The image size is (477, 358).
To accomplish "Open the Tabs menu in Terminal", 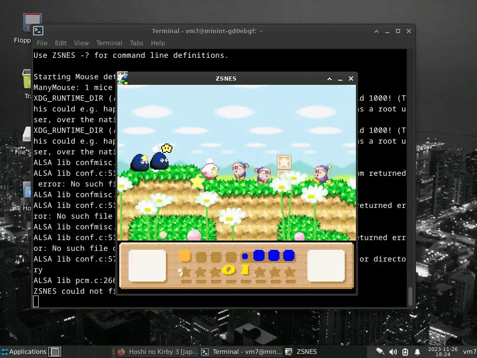I will click(x=136, y=43).
